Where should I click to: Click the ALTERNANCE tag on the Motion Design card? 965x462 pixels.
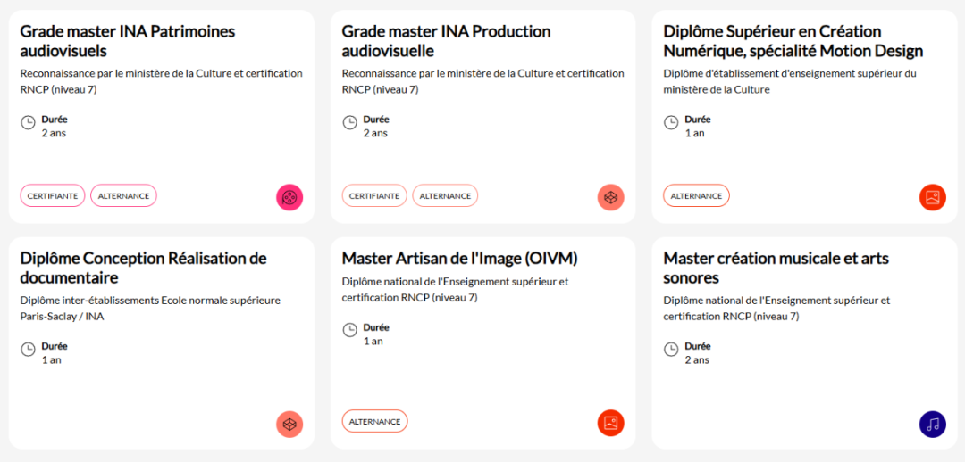click(x=696, y=196)
